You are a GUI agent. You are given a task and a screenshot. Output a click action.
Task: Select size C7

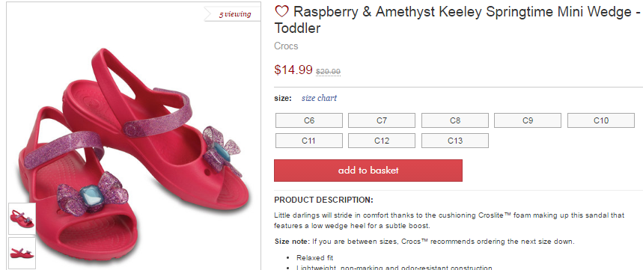[x=381, y=120]
